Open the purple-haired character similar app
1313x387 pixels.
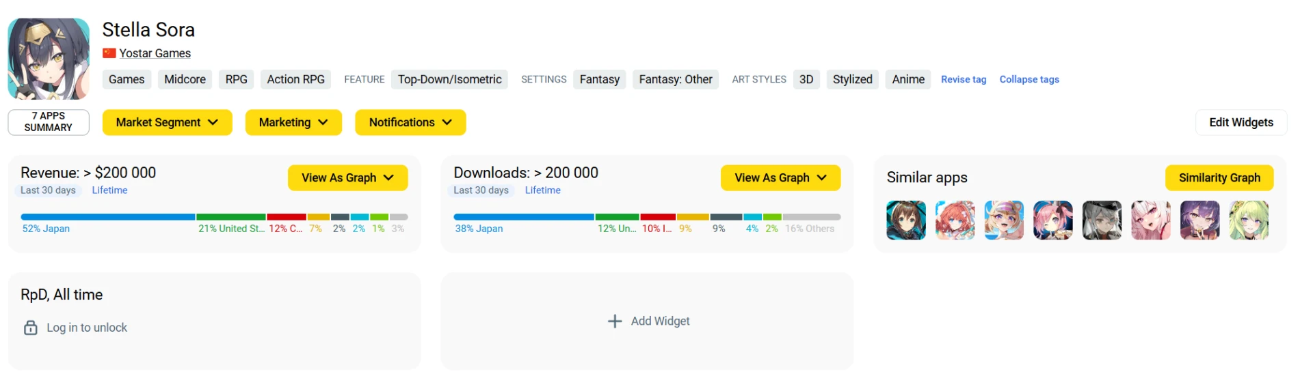click(1199, 220)
